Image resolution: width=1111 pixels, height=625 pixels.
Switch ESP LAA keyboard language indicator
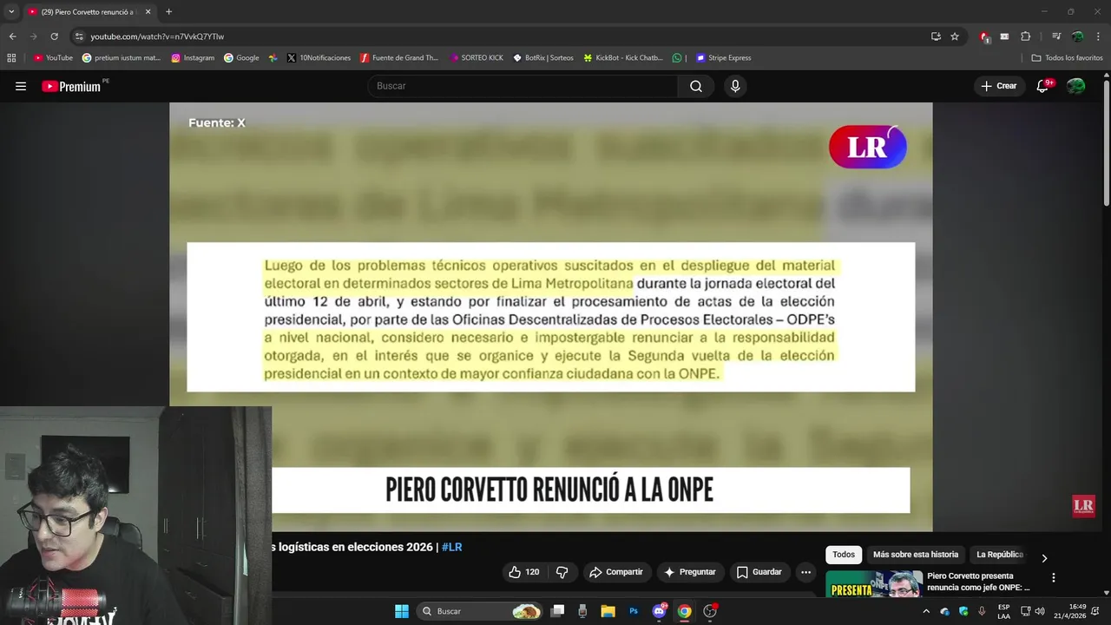point(1003,611)
